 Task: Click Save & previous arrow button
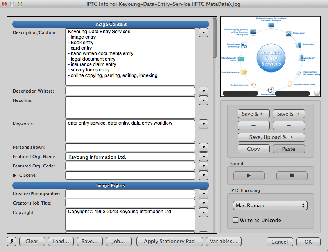[253, 114]
